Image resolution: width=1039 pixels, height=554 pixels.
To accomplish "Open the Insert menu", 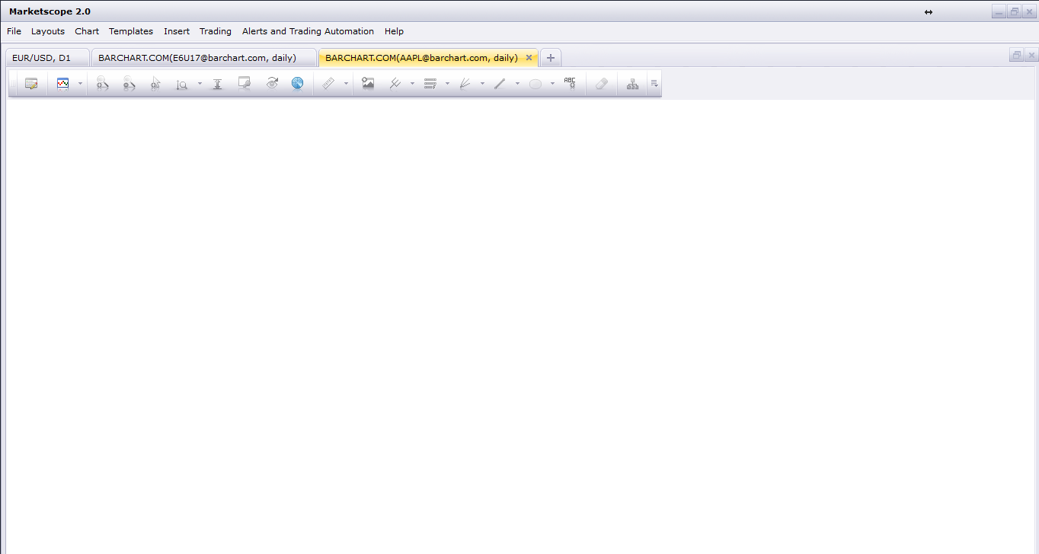I will click(177, 31).
